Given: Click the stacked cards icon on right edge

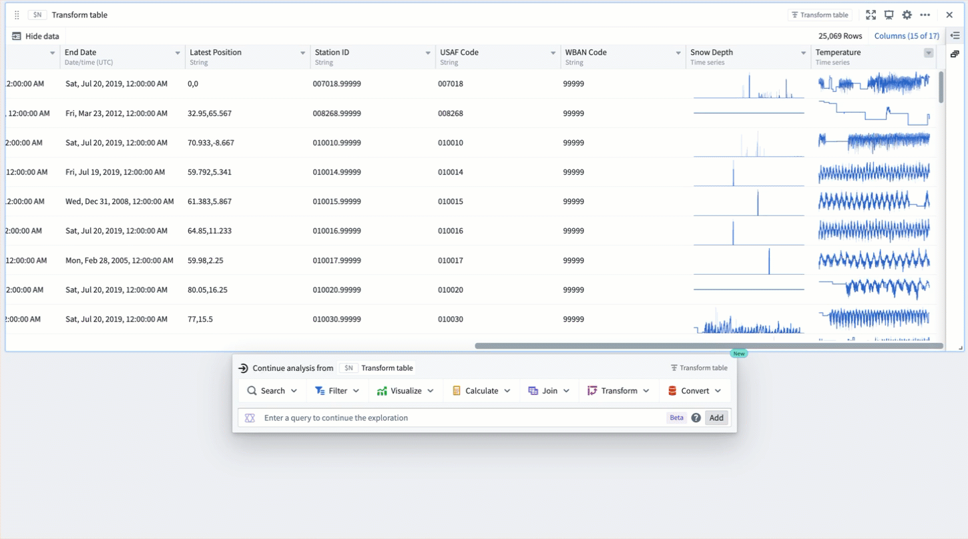Looking at the screenshot, I should [955, 54].
